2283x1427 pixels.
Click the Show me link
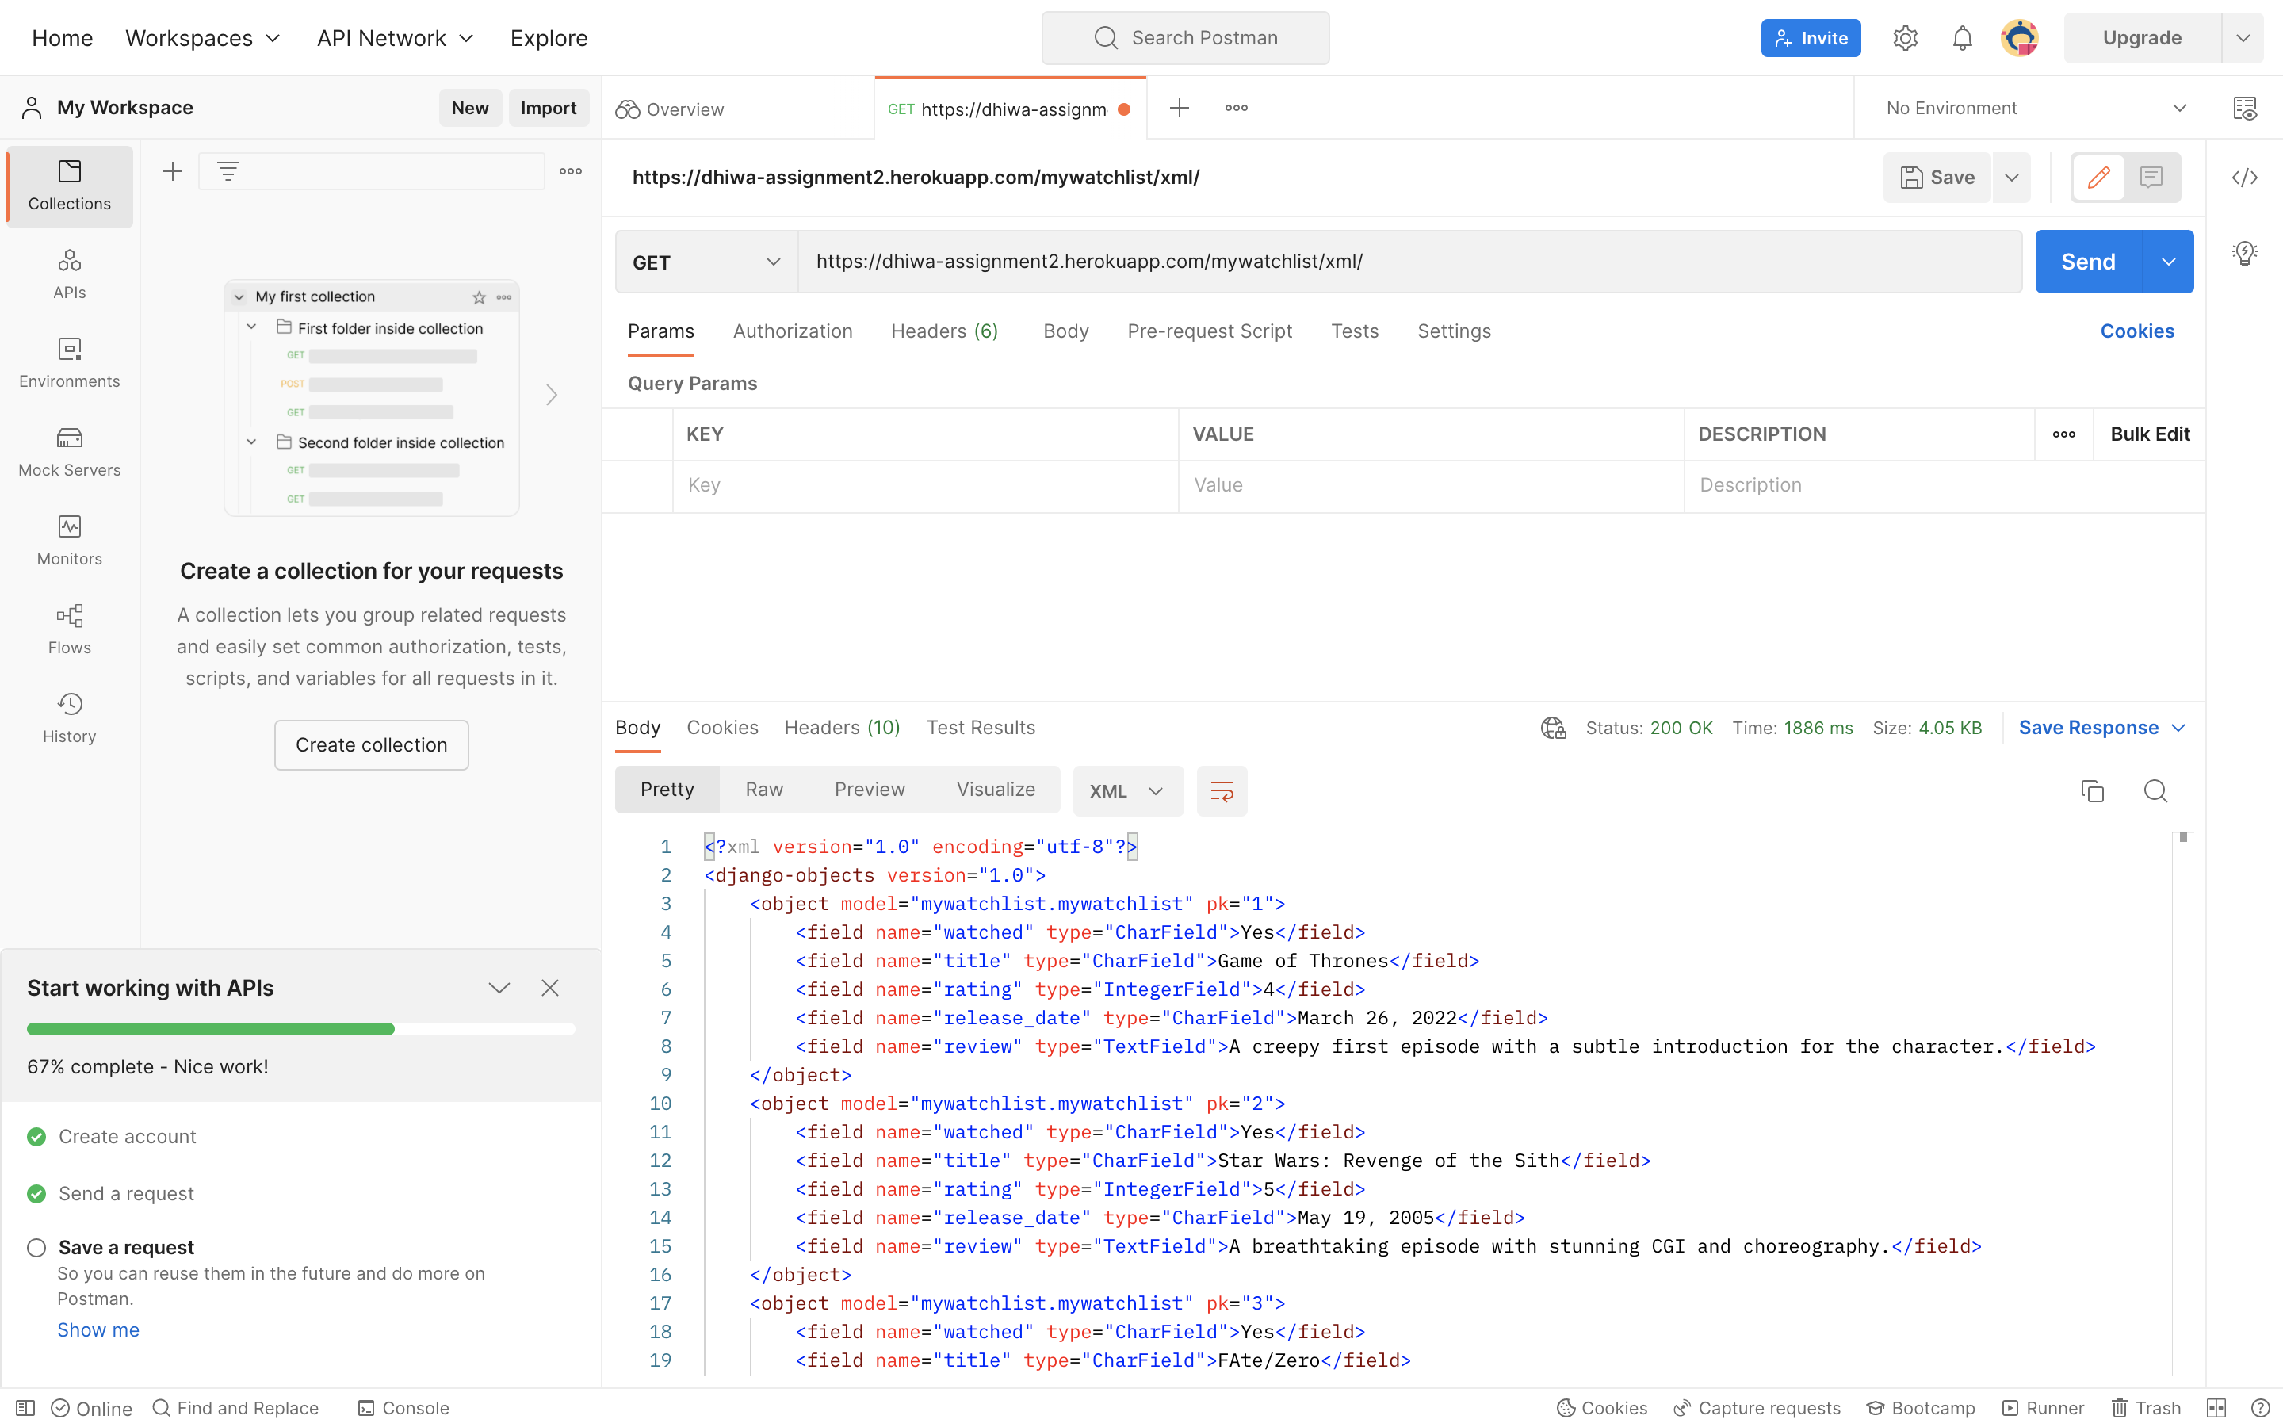coord(98,1329)
